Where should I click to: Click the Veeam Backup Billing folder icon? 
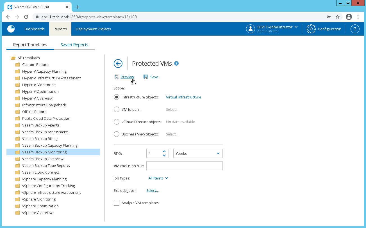pyautogui.click(x=17, y=139)
